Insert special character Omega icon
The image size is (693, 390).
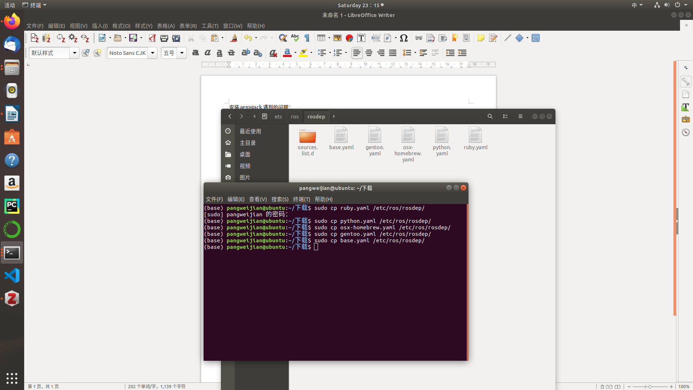(404, 38)
